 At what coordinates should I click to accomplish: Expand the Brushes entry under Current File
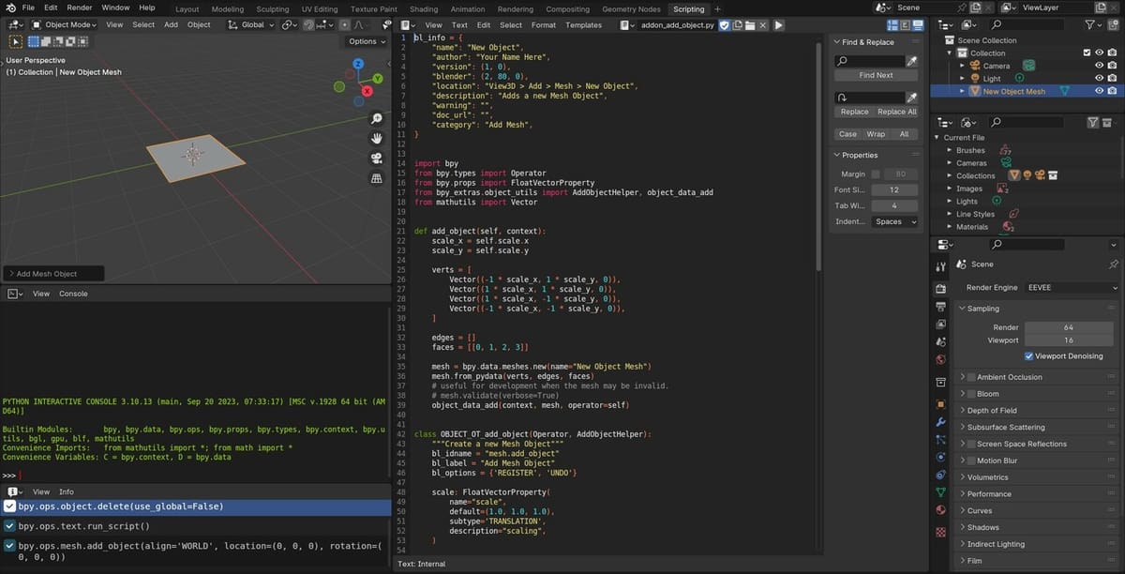pyautogui.click(x=949, y=150)
